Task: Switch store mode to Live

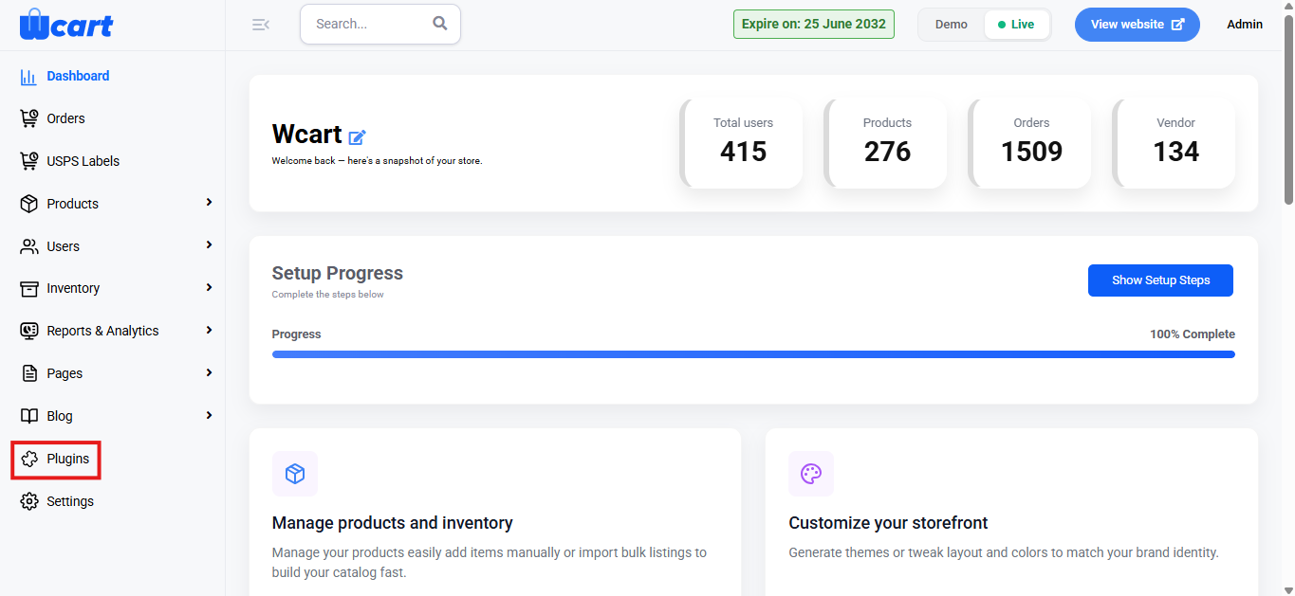Action: point(1016,25)
